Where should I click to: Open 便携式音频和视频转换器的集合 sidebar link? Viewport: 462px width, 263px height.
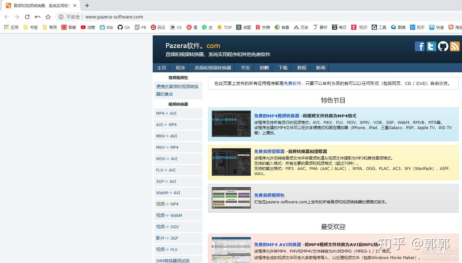click(178, 90)
